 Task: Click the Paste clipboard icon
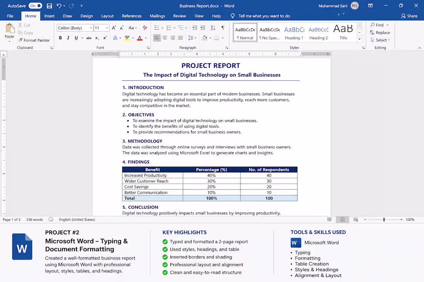coord(10,28)
